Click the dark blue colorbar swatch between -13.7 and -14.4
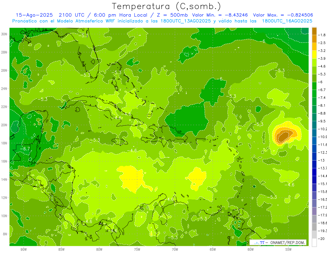The height and width of the screenshot is (253, 327). coord(314,172)
